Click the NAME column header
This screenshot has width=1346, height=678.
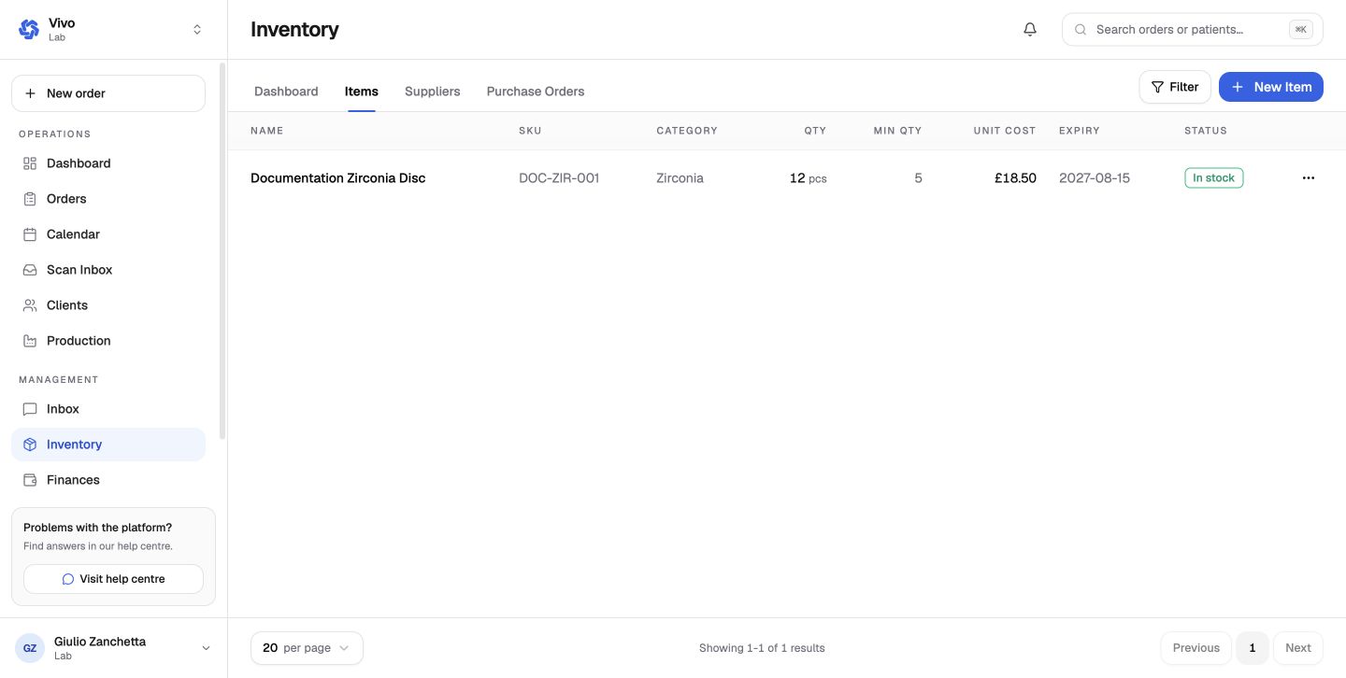pyautogui.click(x=266, y=131)
